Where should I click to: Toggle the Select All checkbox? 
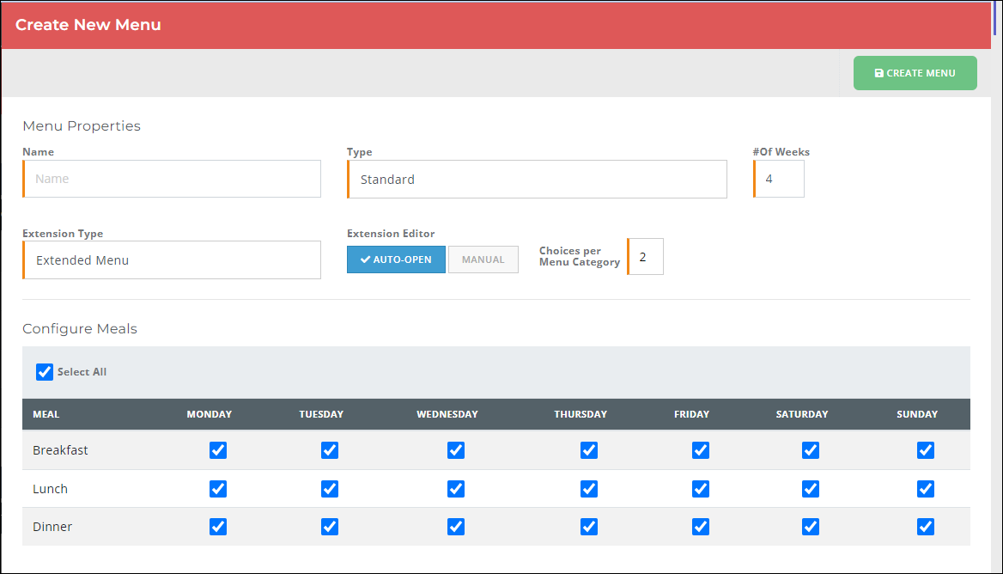coord(45,371)
